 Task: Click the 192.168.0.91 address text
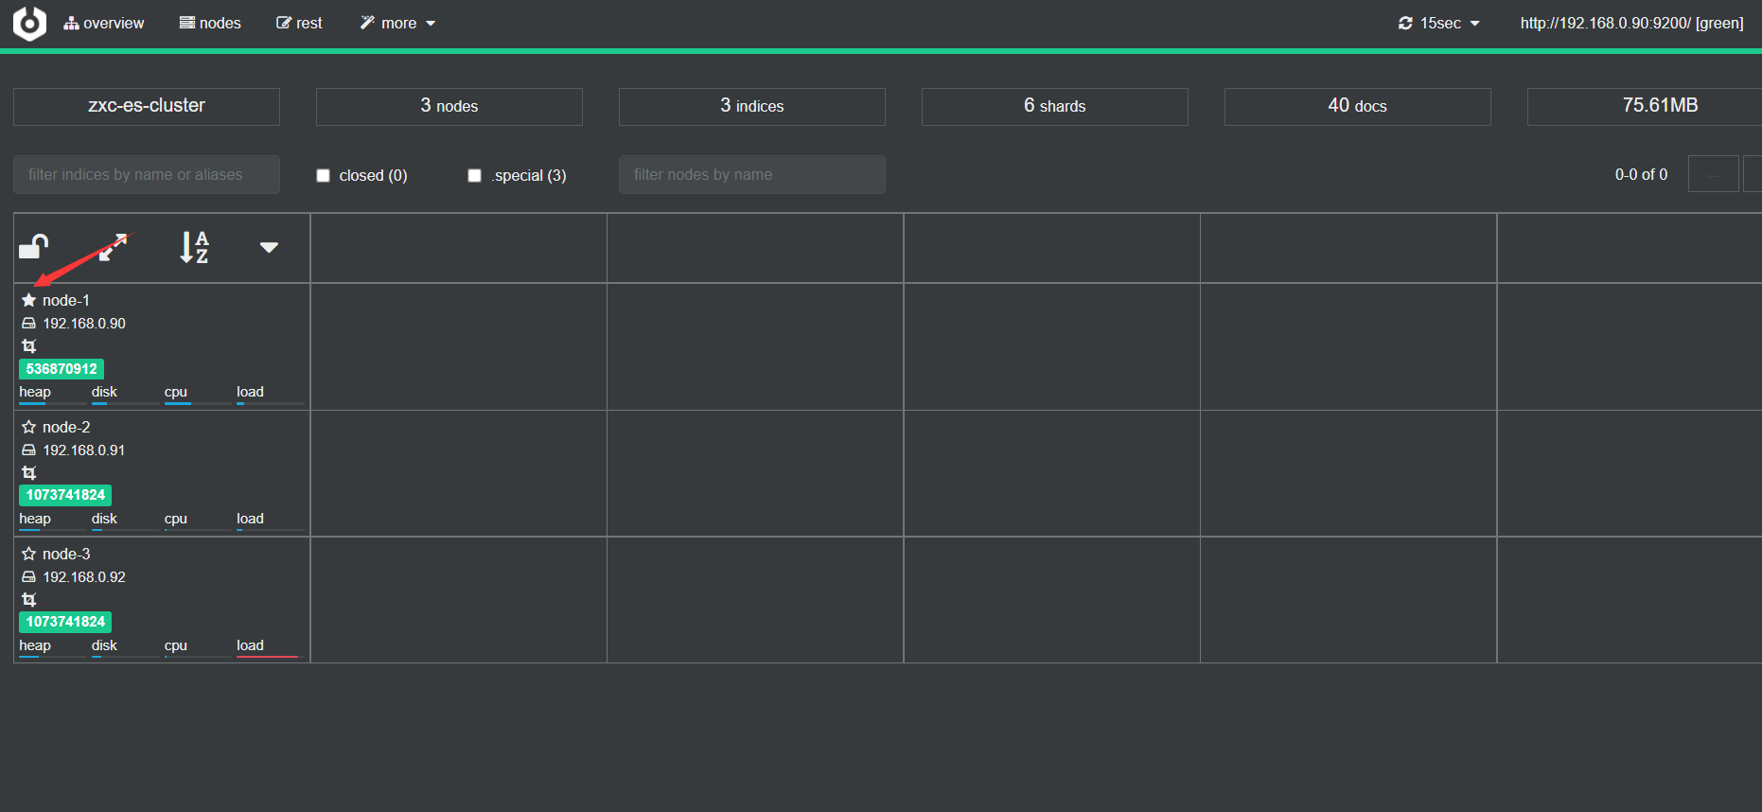click(x=84, y=450)
